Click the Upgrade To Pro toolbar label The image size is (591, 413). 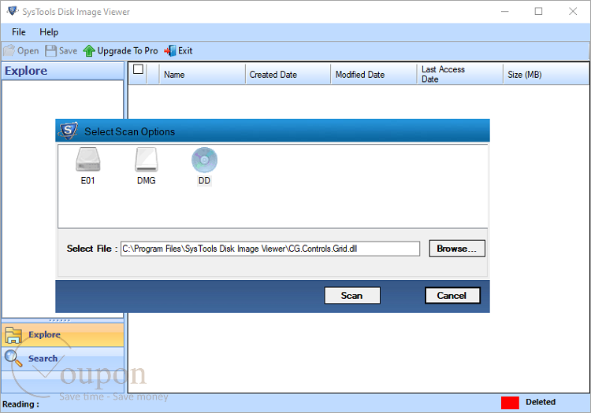pos(128,51)
